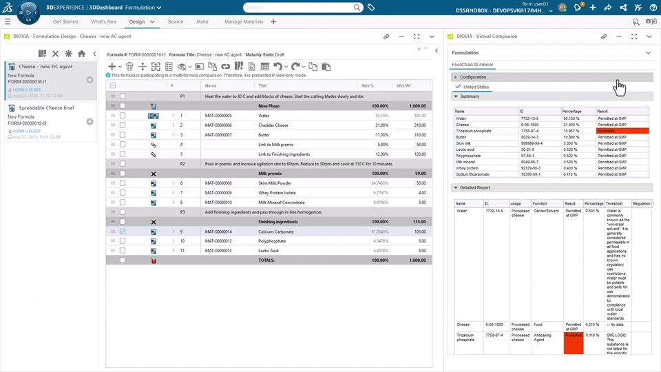Click the Link to Milk premix row
Image resolution: width=661 pixels, height=372 pixels.
pyautogui.click(x=269, y=144)
